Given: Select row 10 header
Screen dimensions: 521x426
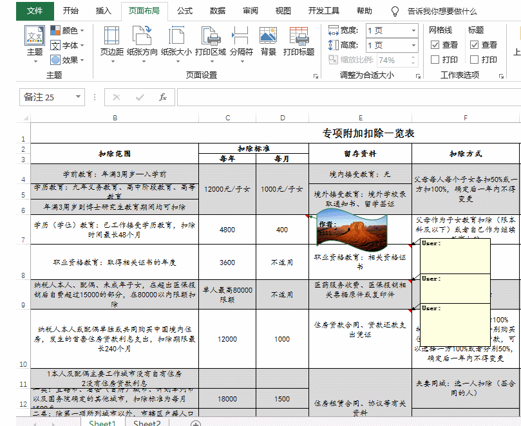Looking at the screenshot, I should [x=23, y=338].
